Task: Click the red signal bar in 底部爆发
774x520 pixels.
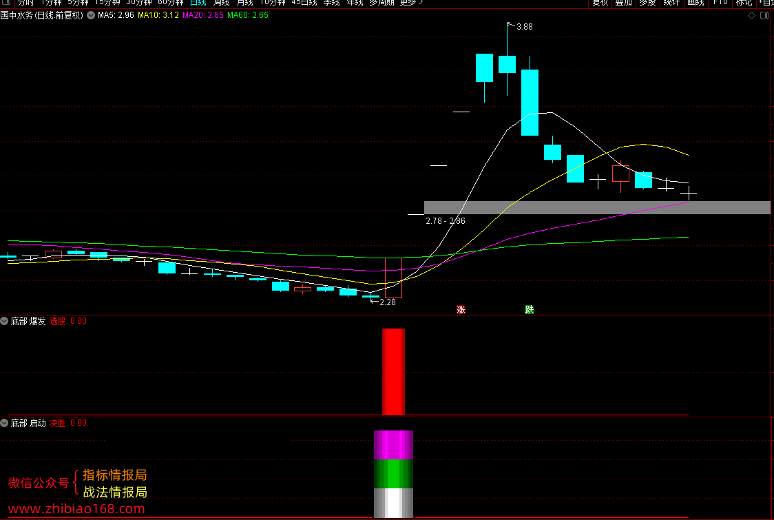Action: pyautogui.click(x=393, y=372)
